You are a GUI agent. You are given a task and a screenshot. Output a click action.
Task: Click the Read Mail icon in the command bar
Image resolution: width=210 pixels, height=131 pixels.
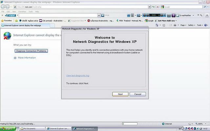tap(170, 25)
